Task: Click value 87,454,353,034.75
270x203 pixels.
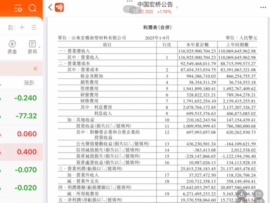Action: [x=198, y=70]
